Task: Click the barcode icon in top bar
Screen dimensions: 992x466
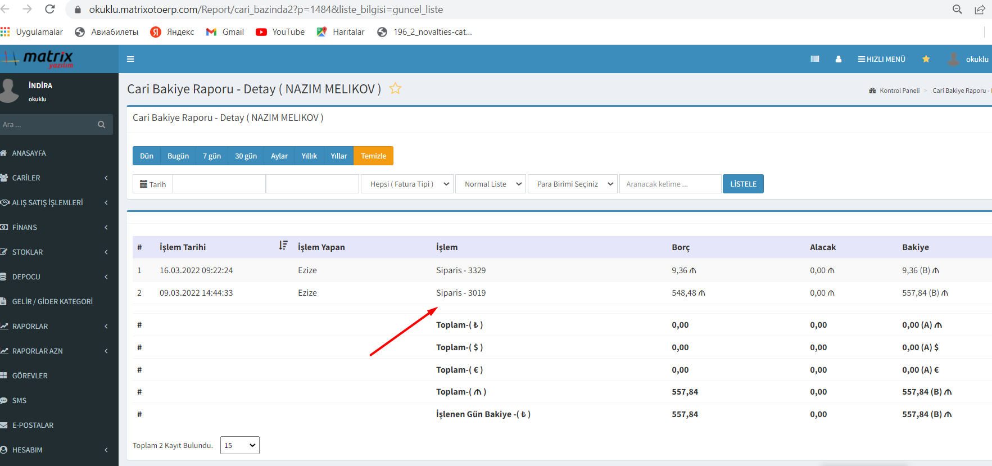Action: click(x=814, y=59)
